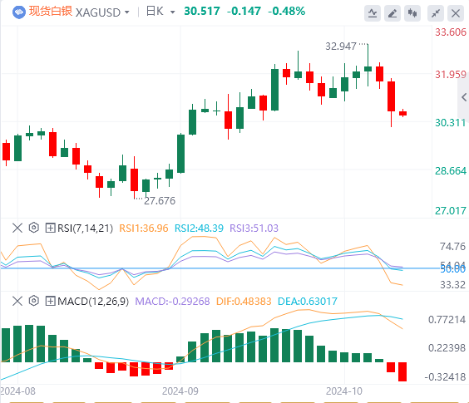Screen dimensions: 469x403
Task: Click the 2024-08 date axis label
Action: [x=17, y=391]
